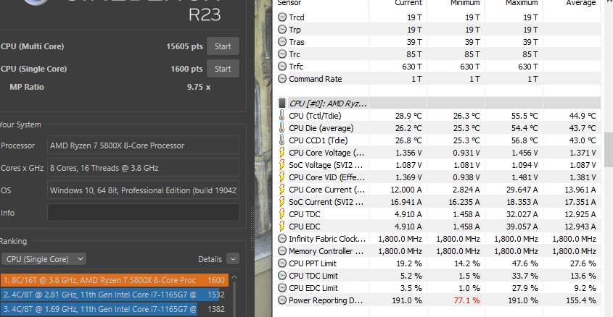Image resolution: width=613 pixels, height=317 pixels.
Task: Open the CPU (Single Core) ranking dropdown
Action: tap(44, 259)
